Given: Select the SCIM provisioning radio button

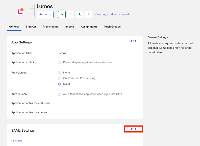Looking at the screenshot, I should click(x=59, y=84).
